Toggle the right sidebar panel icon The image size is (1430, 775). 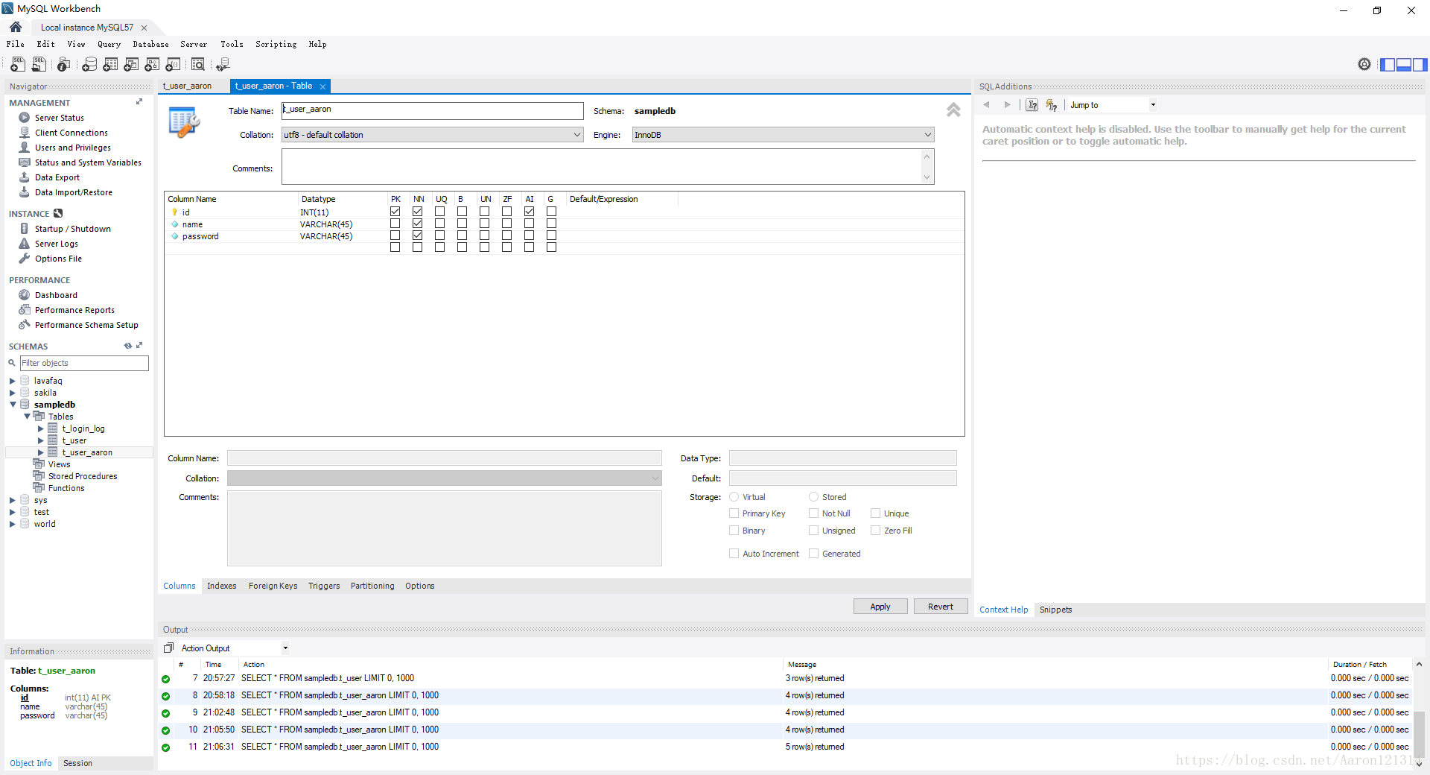1420,65
